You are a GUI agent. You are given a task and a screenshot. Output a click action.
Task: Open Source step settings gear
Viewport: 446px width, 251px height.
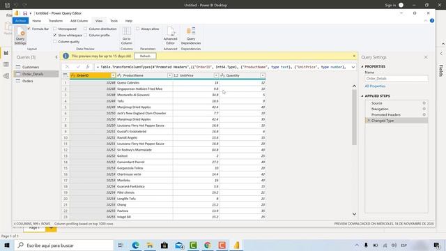[424, 103]
